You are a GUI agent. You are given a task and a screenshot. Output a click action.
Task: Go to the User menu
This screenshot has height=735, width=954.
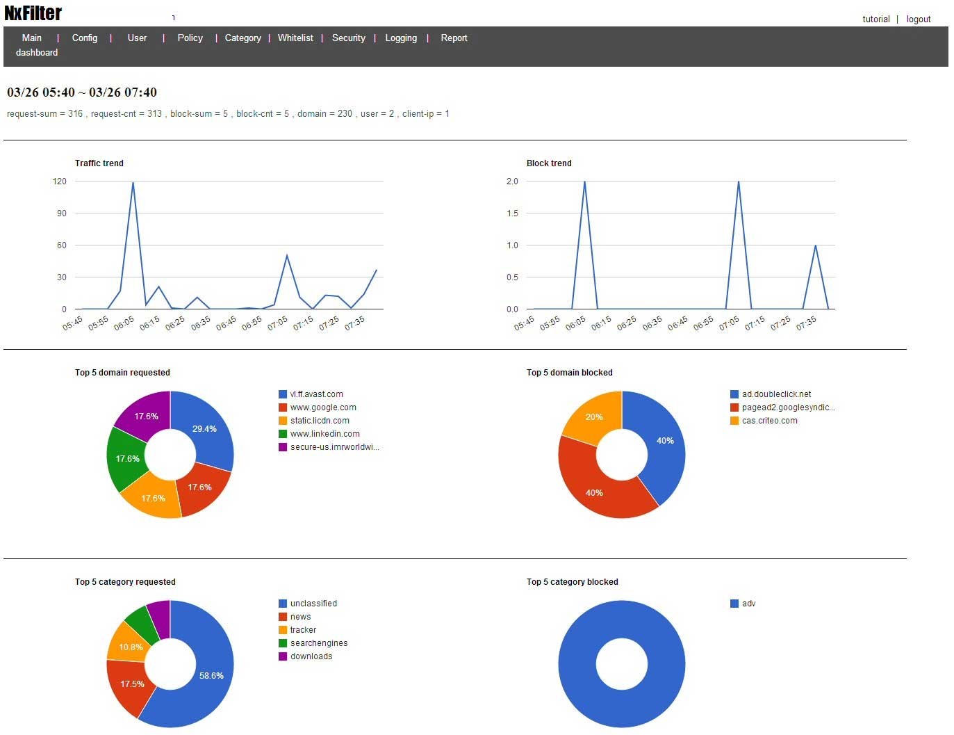coord(137,38)
